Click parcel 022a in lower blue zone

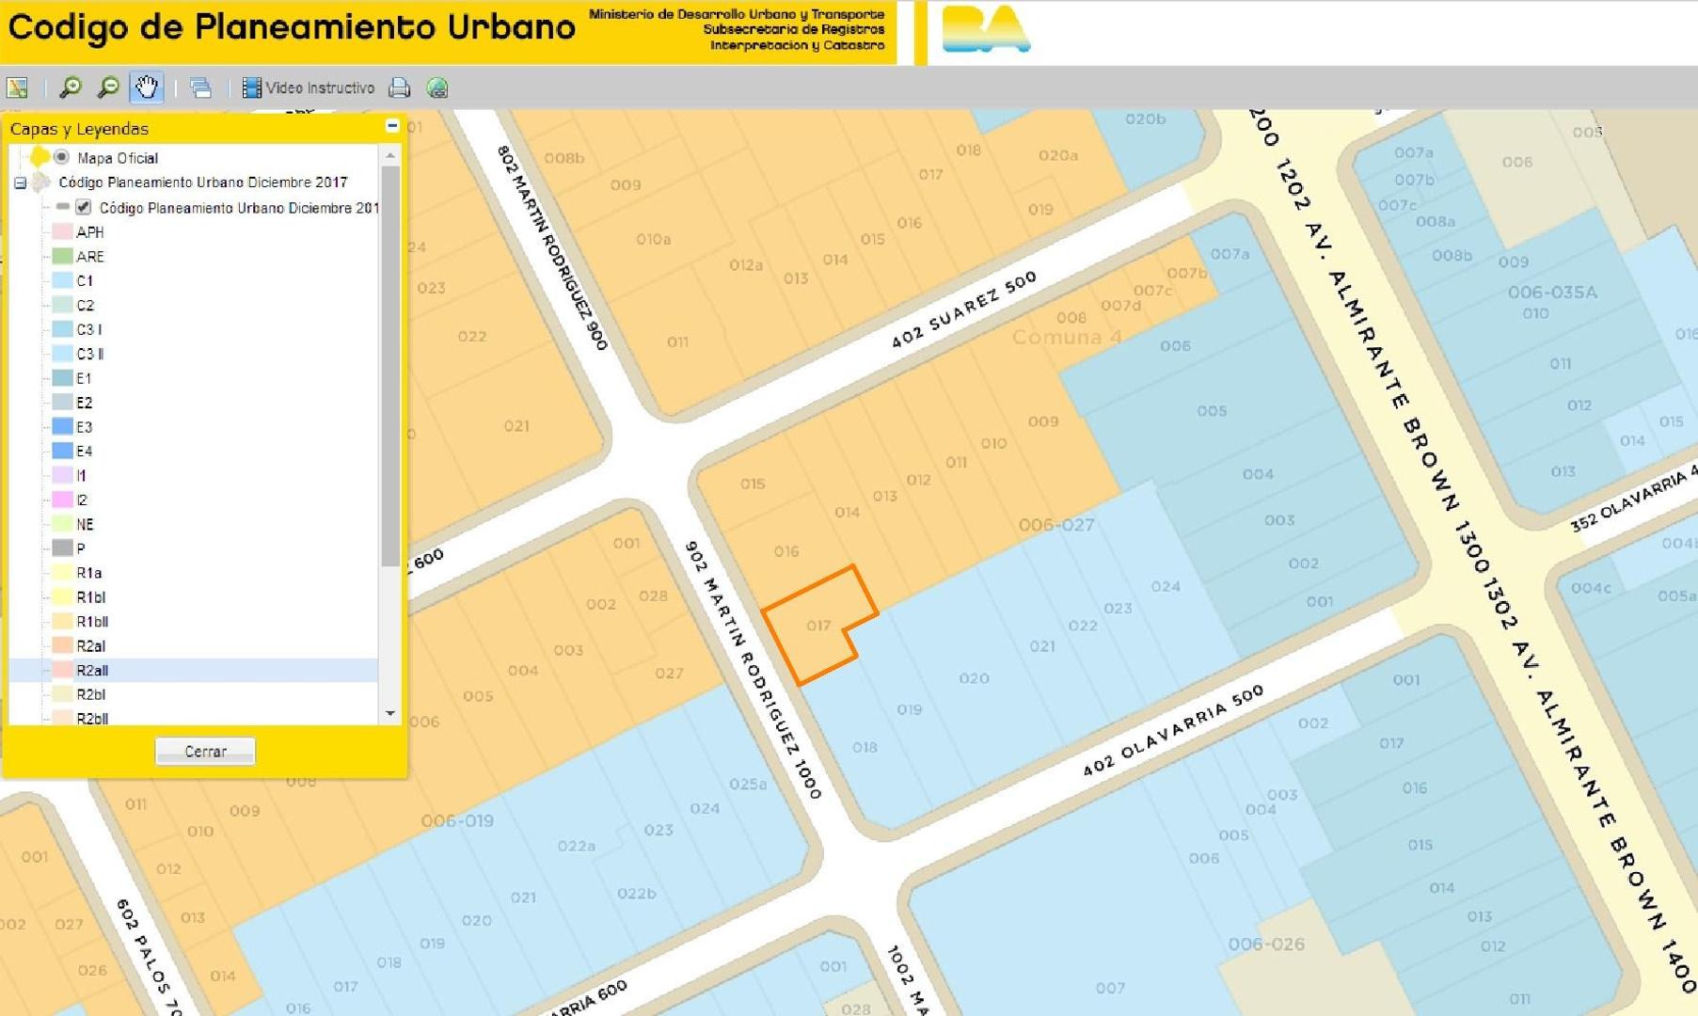[576, 846]
